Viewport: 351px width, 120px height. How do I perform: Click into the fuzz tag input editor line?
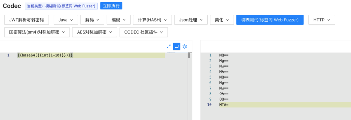coord(91,55)
